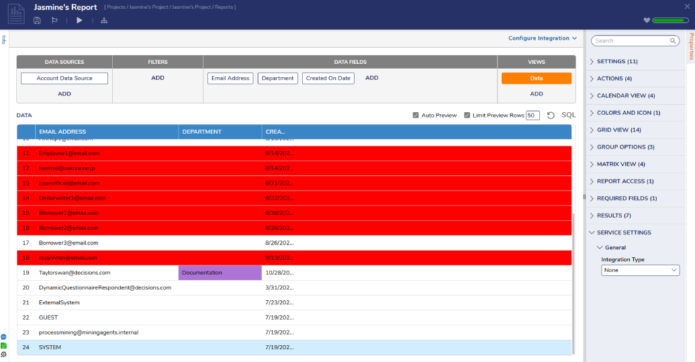Select Employee1@email.com row
The height and width of the screenshot is (362, 695).
pos(294,153)
